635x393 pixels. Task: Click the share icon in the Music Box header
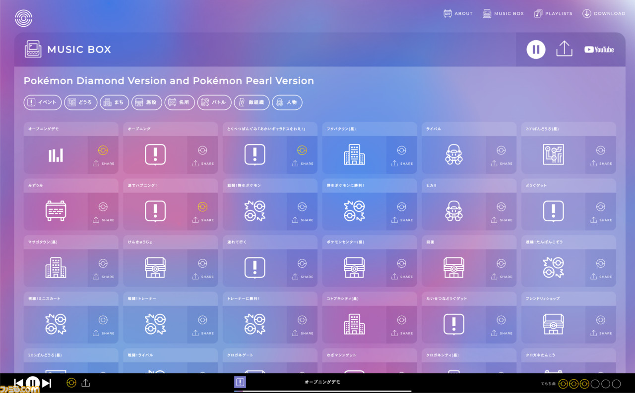pyautogui.click(x=564, y=49)
